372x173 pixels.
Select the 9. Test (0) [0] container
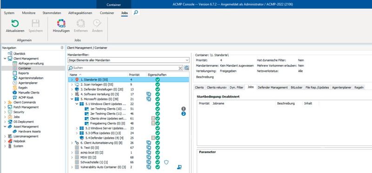point(128,147)
